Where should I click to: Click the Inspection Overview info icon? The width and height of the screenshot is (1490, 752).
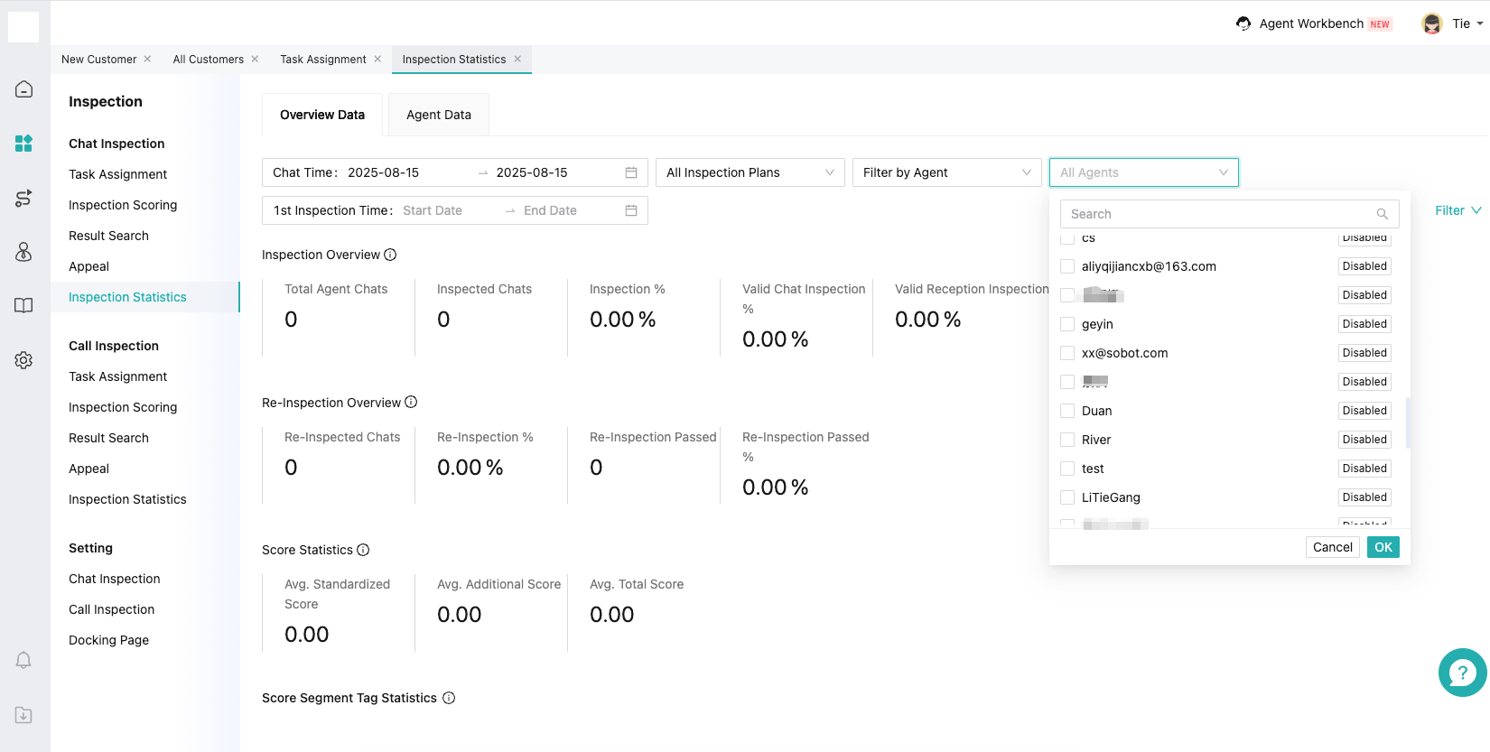click(x=390, y=255)
